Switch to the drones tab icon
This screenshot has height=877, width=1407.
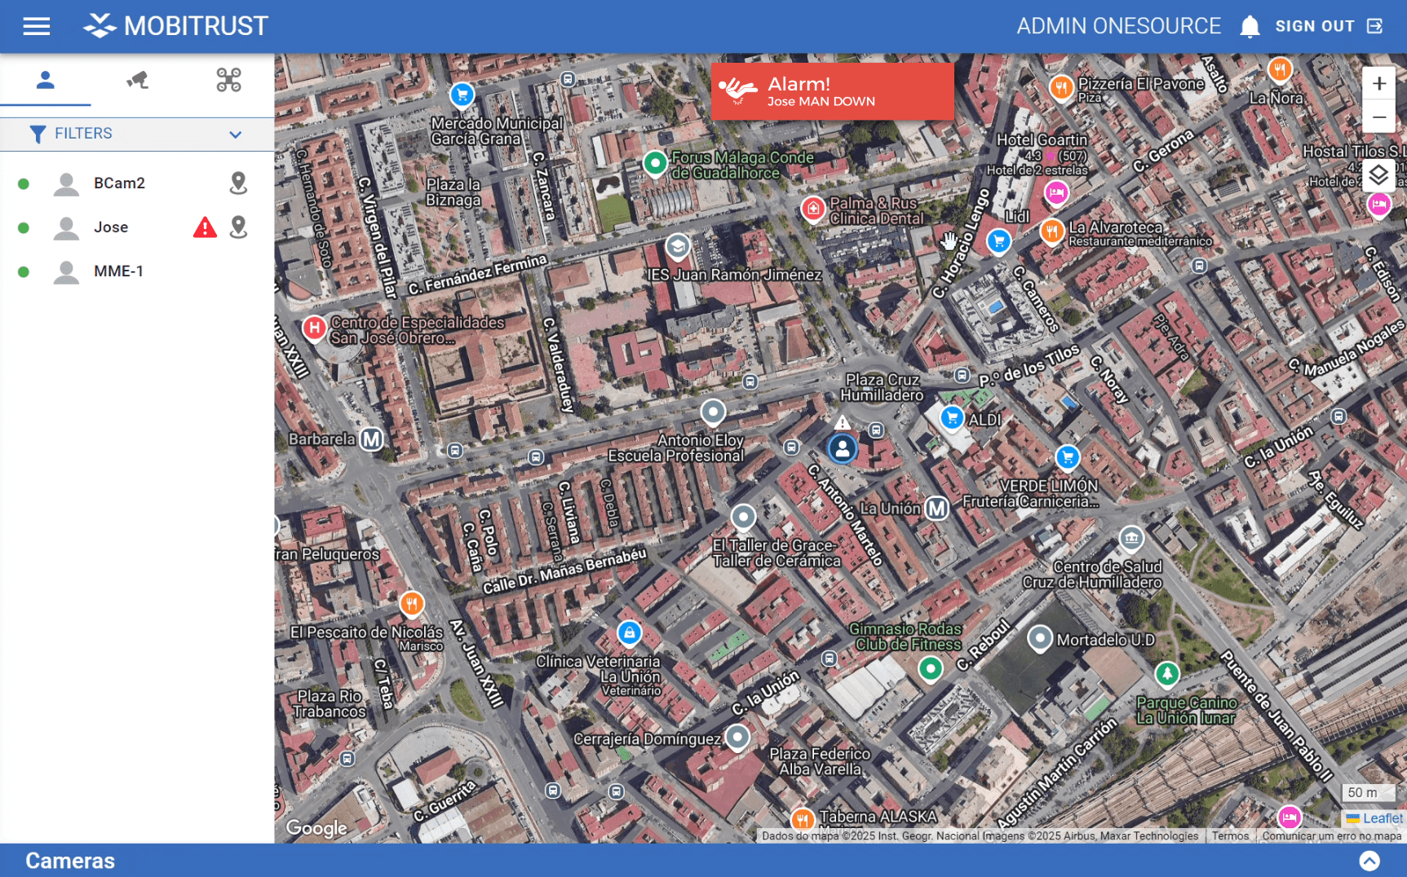(x=228, y=80)
